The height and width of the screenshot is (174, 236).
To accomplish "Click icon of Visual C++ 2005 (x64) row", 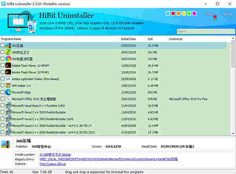I will coord(9,119).
